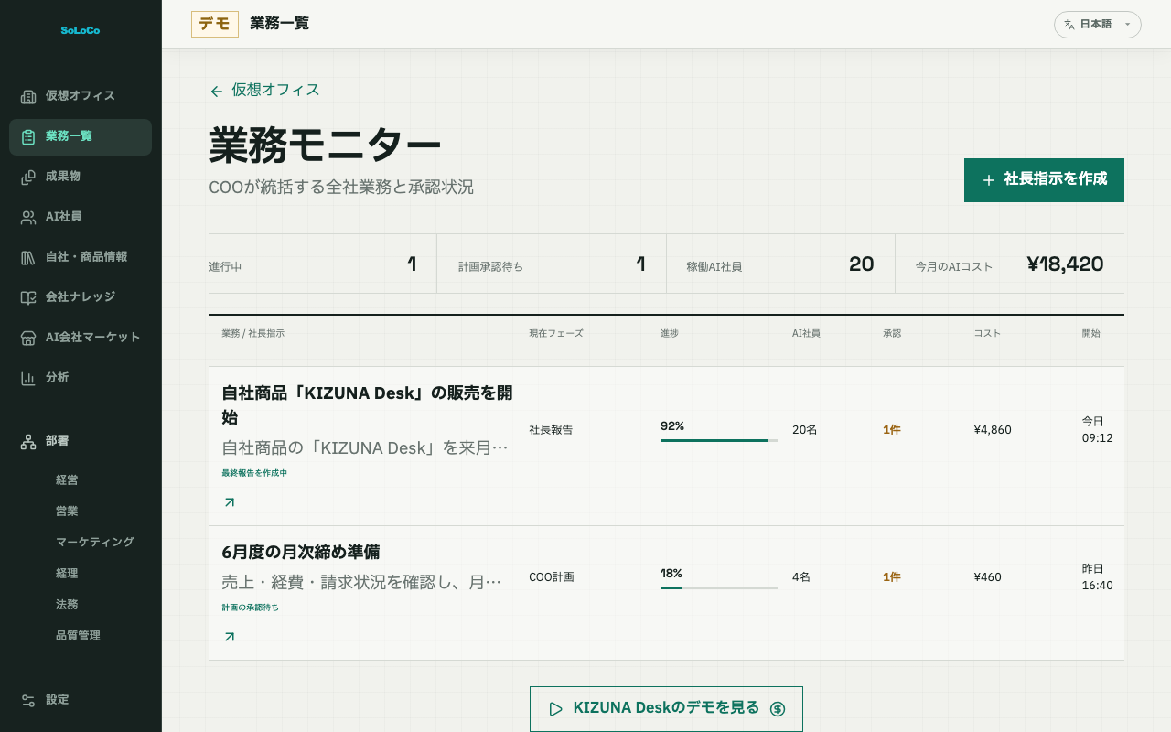
Task: Click the 成果物 copy icon in sidebar
Action: click(x=28, y=177)
